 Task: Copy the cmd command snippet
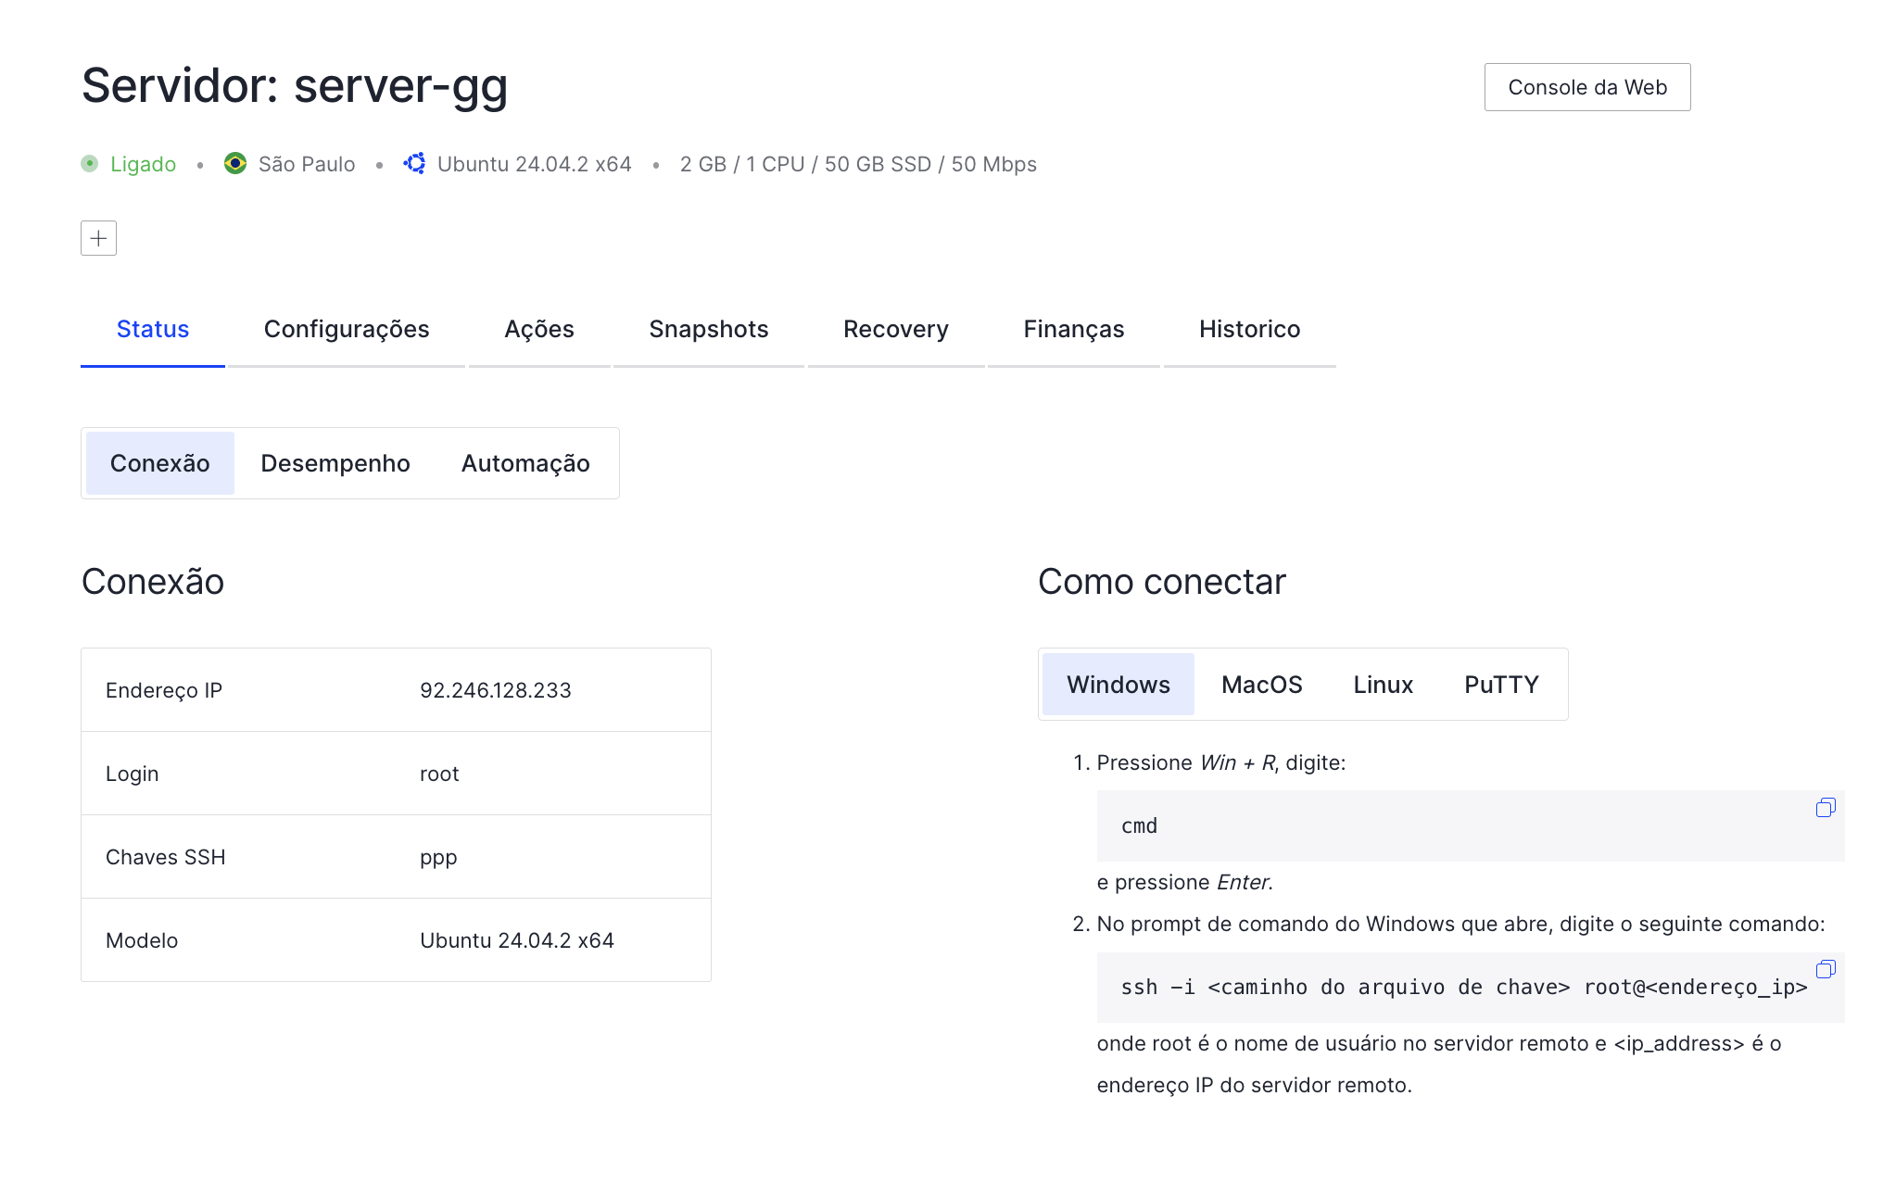1825,808
